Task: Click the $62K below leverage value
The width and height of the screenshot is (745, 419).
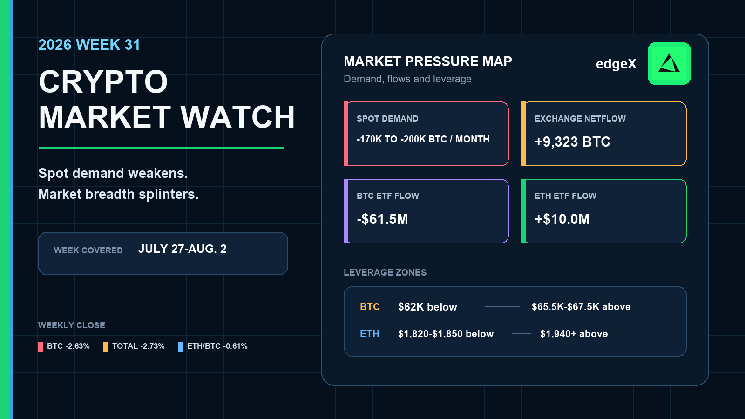Action: (x=427, y=307)
